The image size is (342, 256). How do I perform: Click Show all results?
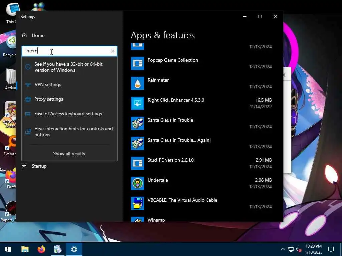click(69, 154)
